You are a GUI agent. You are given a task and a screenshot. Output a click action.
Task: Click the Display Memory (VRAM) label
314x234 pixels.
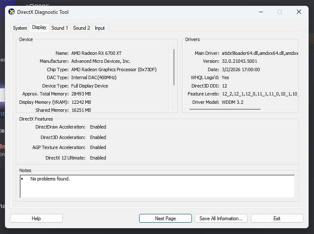[x=44, y=102]
